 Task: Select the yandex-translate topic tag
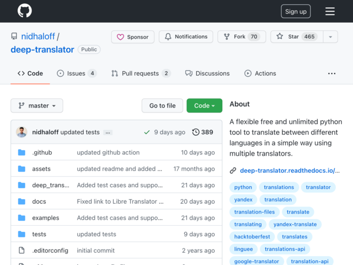[x=295, y=225]
